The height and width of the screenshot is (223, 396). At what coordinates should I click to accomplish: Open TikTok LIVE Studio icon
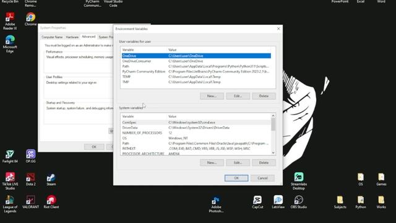click(x=10, y=181)
